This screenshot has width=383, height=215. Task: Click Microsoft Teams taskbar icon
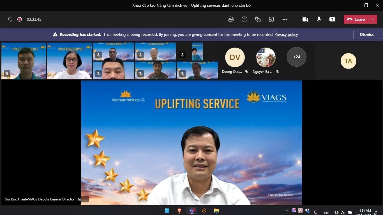(192, 211)
